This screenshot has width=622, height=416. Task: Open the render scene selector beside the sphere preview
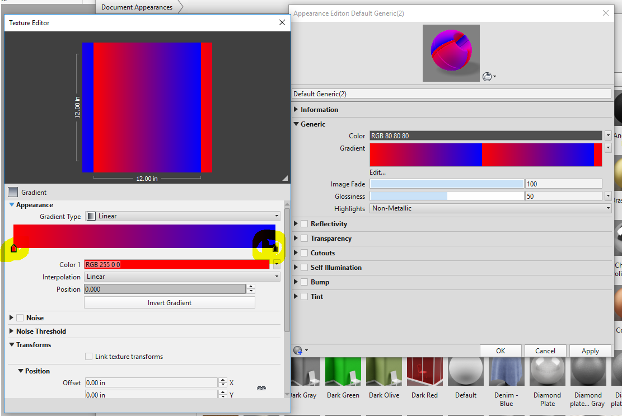coord(487,77)
